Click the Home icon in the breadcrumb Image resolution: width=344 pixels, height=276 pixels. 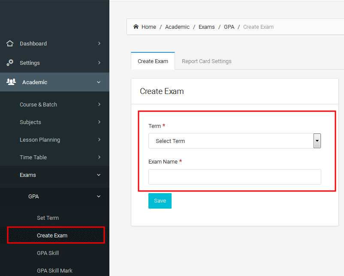(136, 27)
